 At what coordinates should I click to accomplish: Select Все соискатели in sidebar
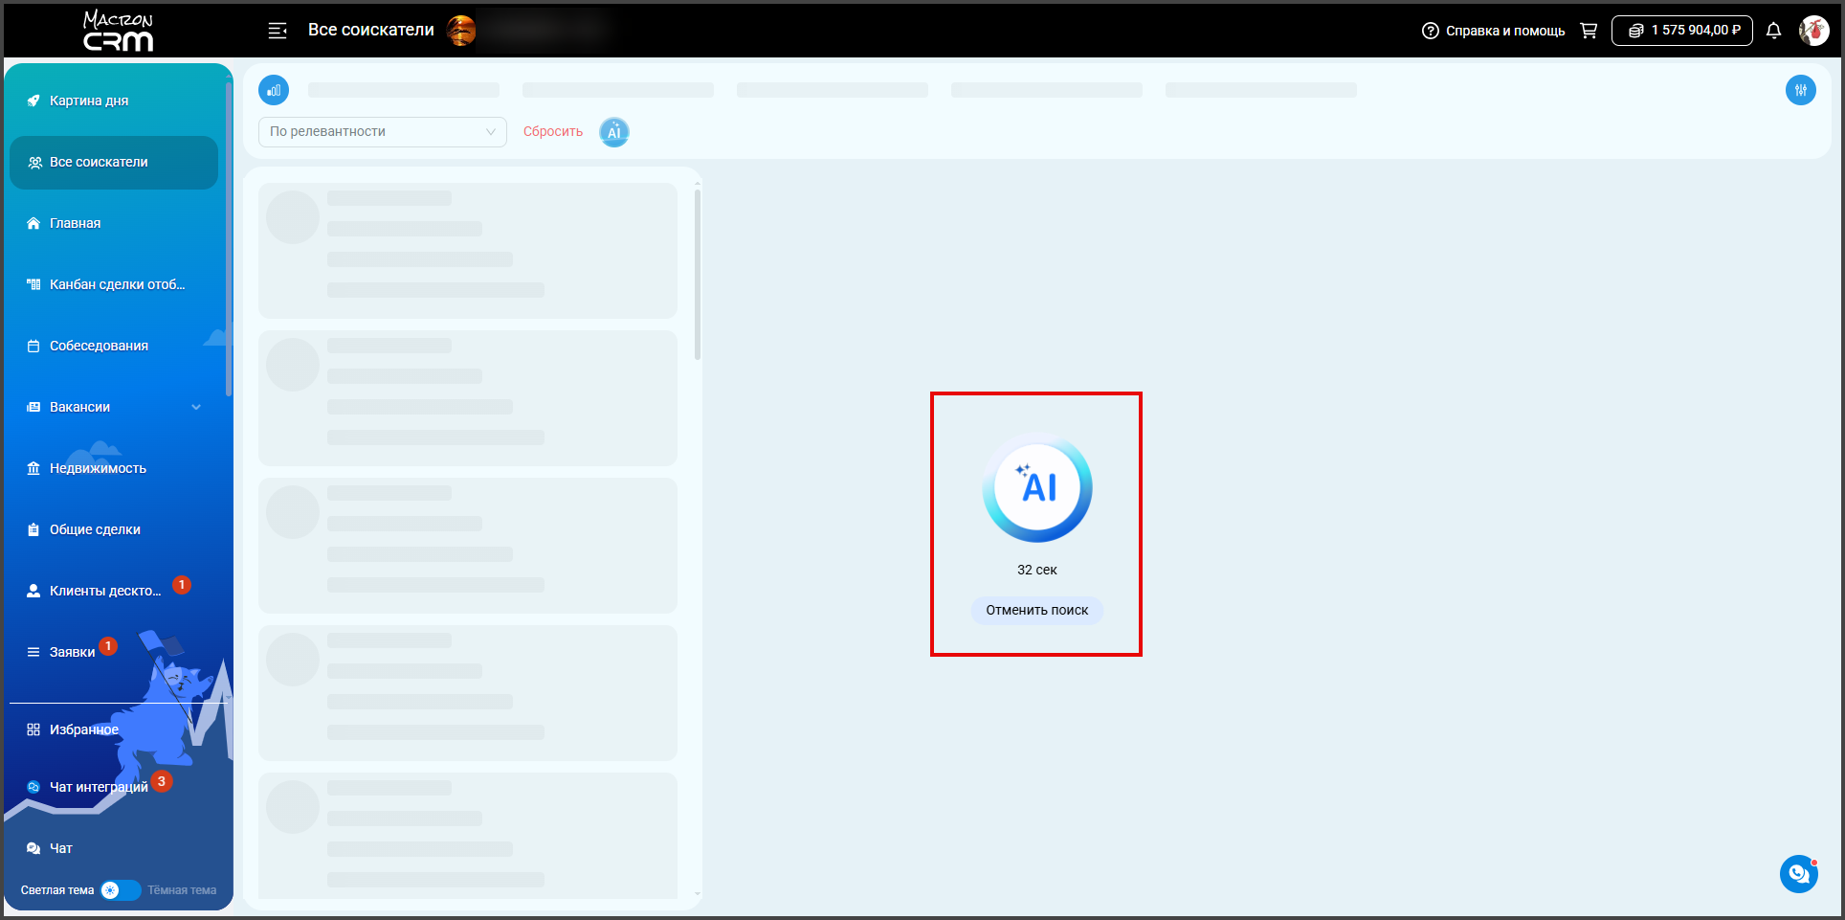(x=114, y=162)
